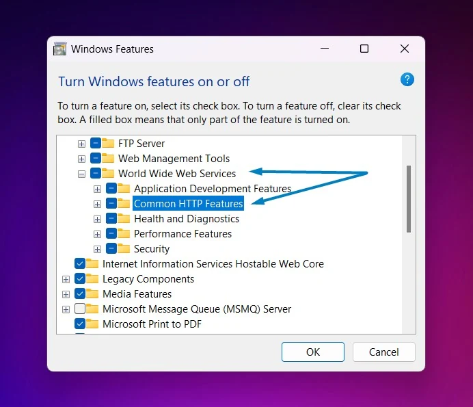Image resolution: width=473 pixels, height=407 pixels.
Task: Click the Media Features folder icon
Action: [x=92, y=293]
